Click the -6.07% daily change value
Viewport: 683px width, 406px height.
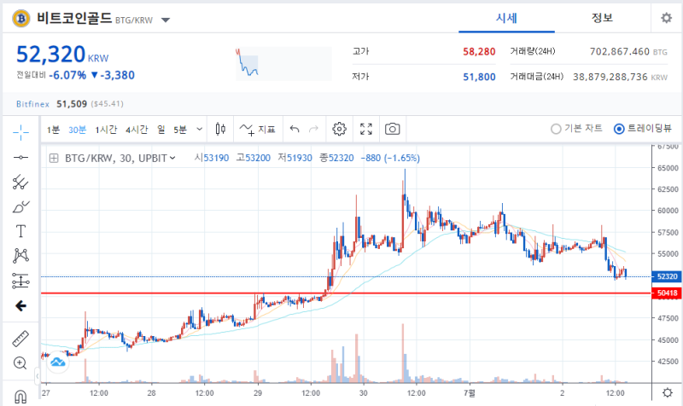(x=67, y=75)
